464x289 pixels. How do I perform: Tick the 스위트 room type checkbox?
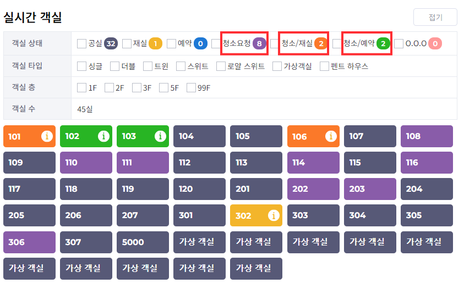click(181, 66)
